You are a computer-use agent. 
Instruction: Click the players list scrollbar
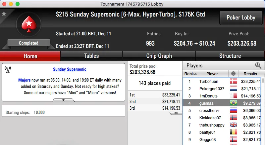pos(263,109)
